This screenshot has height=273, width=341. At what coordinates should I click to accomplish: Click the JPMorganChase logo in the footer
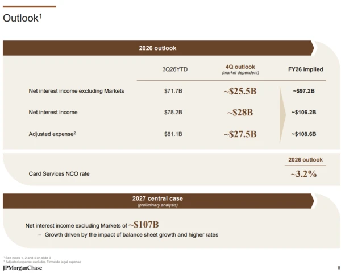(x=22, y=268)
